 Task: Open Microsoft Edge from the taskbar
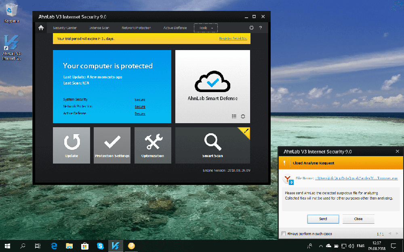point(54,246)
